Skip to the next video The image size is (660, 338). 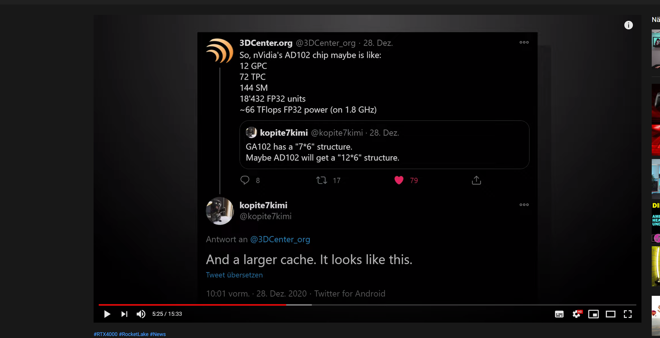tap(124, 314)
